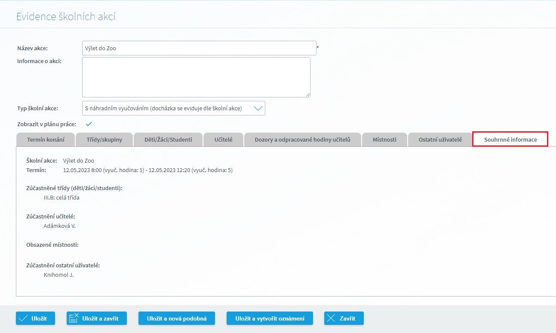Click the Zúčastněné třídy label

point(74,188)
